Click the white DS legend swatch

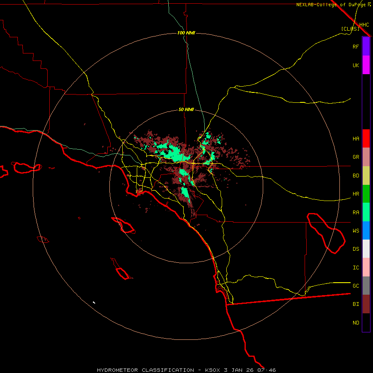[x=366, y=249]
